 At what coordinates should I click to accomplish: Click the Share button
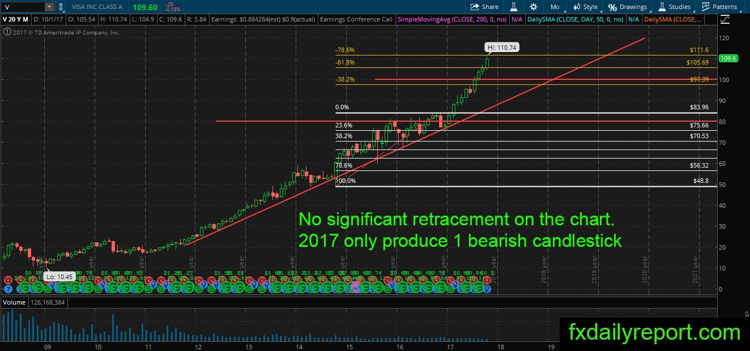pyautogui.click(x=485, y=7)
